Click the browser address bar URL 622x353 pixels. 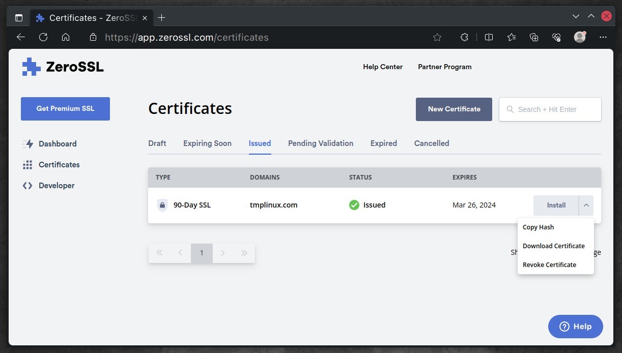pos(187,37)
